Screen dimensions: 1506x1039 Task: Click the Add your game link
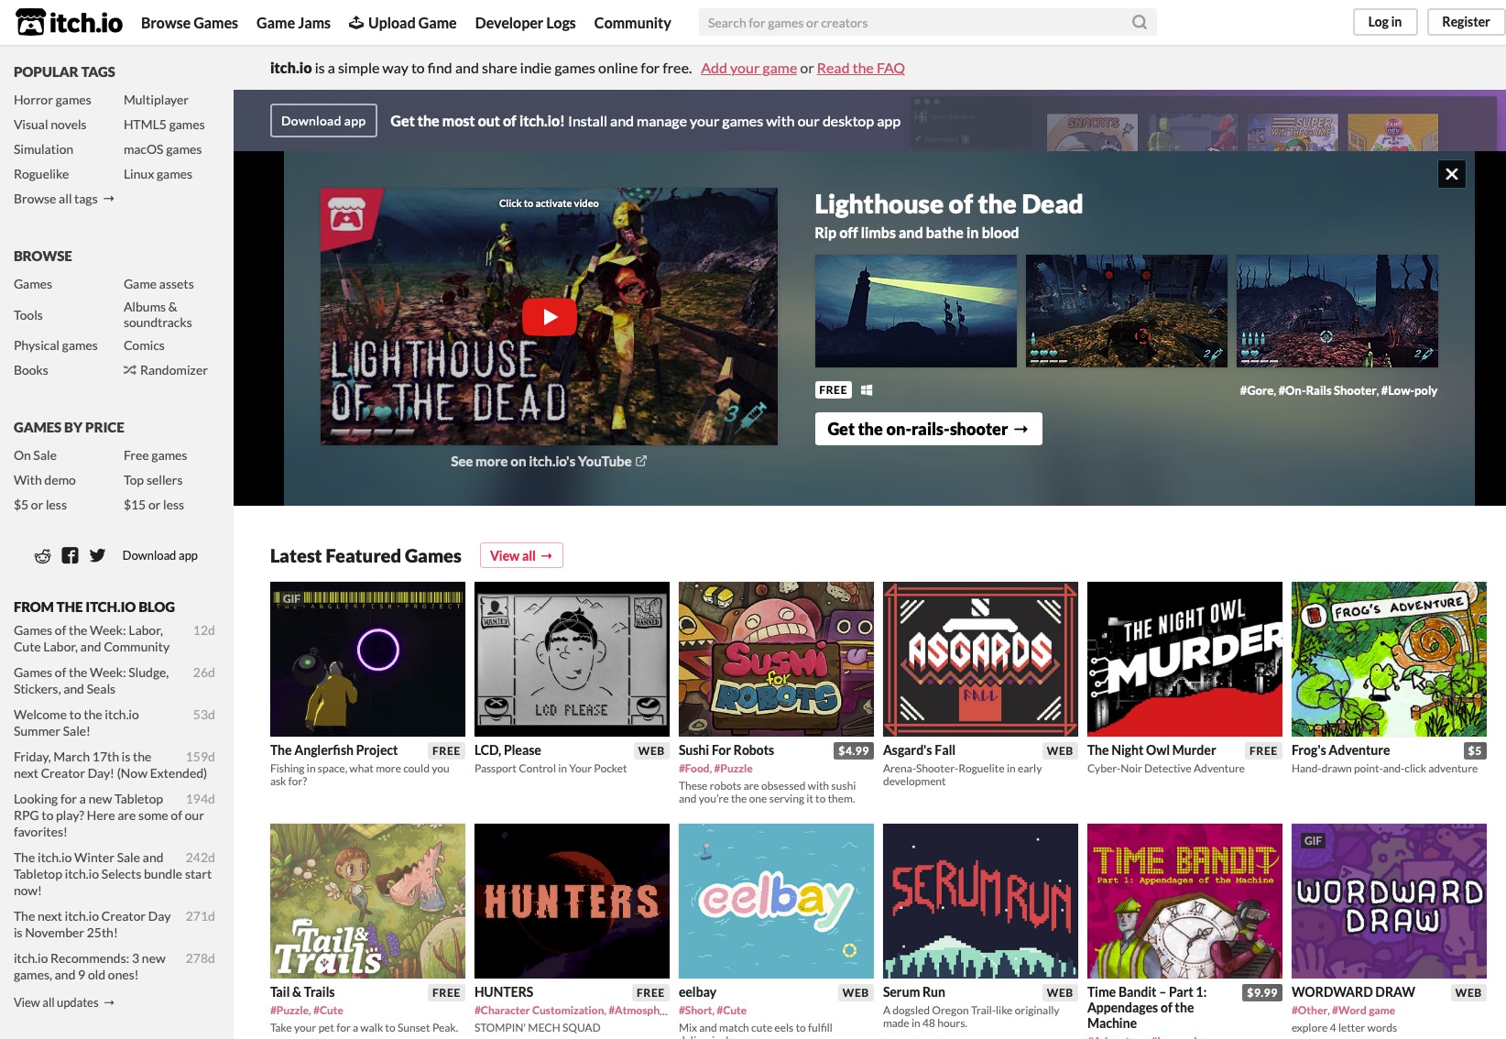click(x=748, y=68)
